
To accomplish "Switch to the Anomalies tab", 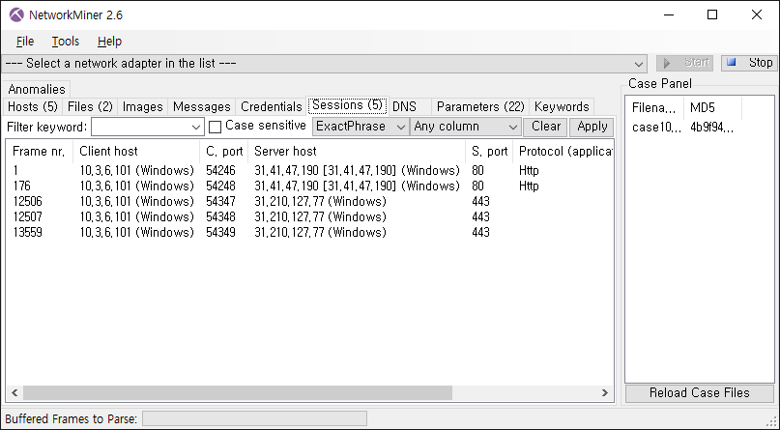I will coord(37,90).
